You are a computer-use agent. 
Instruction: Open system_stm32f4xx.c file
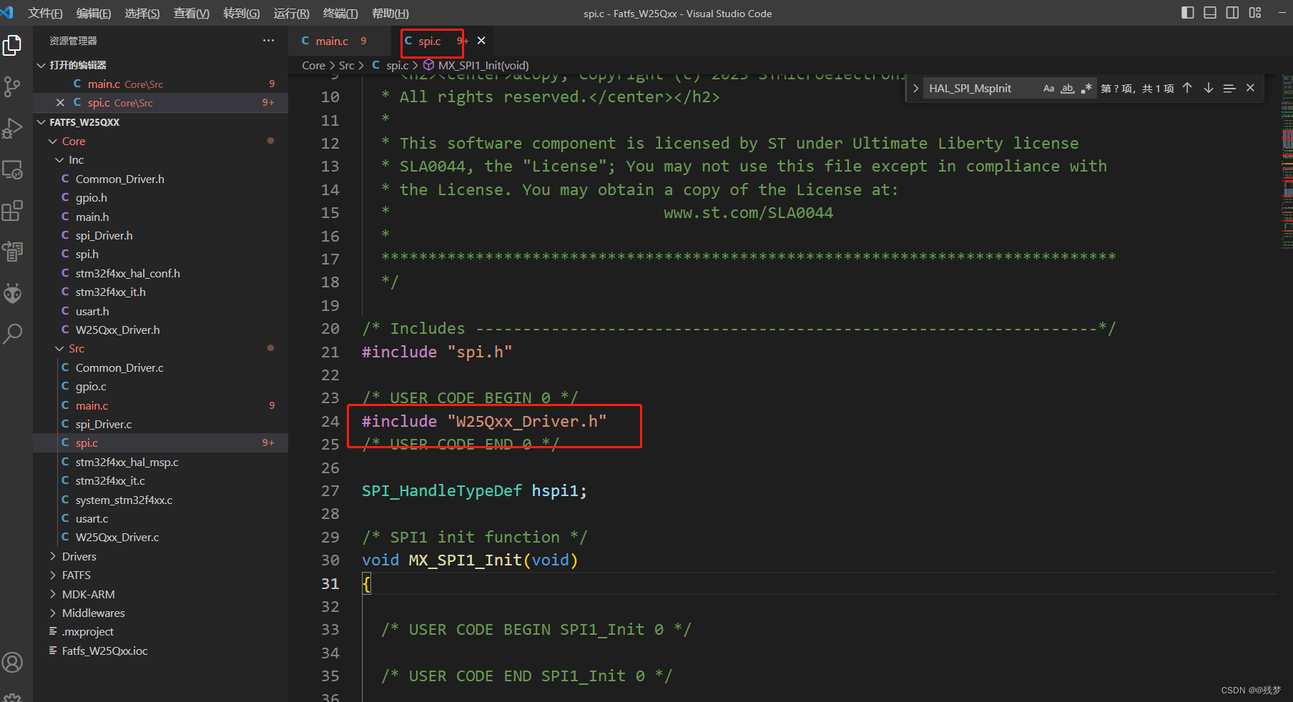click(x=161, y=500)
